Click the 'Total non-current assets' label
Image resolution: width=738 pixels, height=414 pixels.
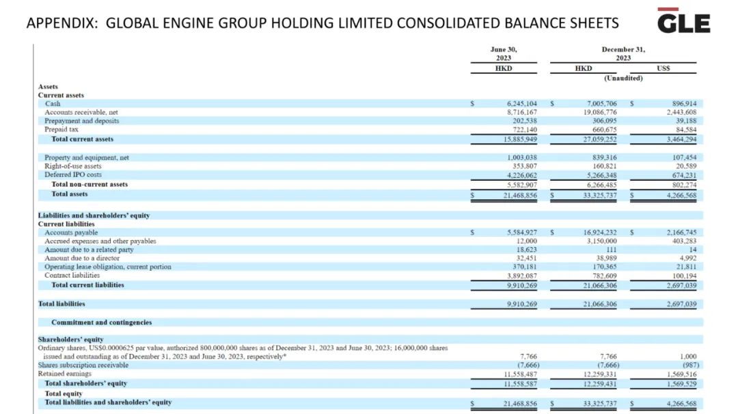(90, 184)
